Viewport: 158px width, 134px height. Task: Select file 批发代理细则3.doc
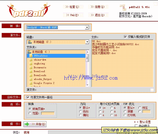(104, 53)
